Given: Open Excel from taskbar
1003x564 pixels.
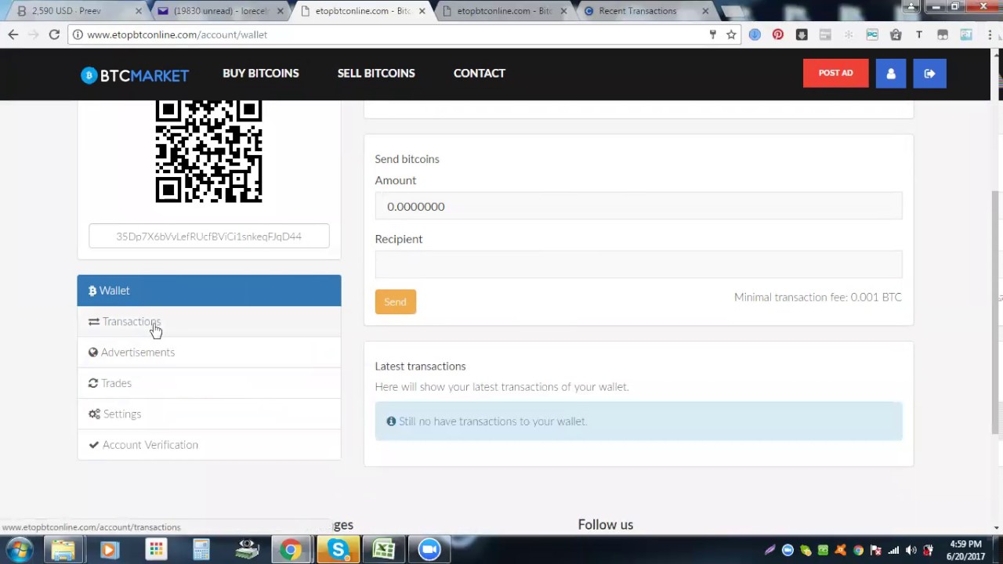Looking at the screenshot, I should 383,550.
